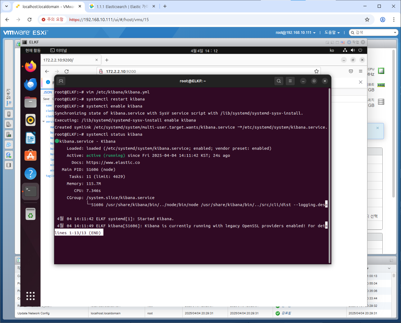
Task: Open the Files manager dock icon
Action: click(30, 102)
